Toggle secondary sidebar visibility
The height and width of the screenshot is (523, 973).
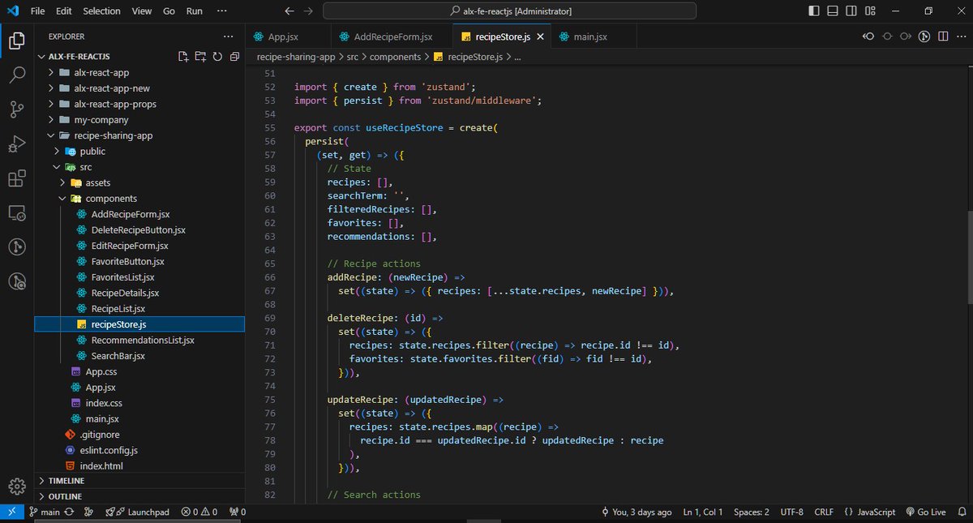[851, 11]
